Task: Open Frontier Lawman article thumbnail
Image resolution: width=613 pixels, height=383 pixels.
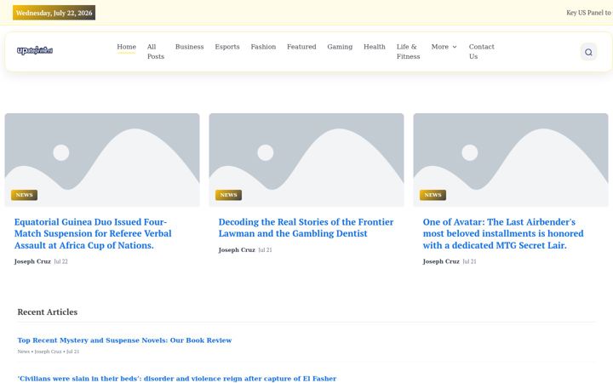Action: point(306,160)
